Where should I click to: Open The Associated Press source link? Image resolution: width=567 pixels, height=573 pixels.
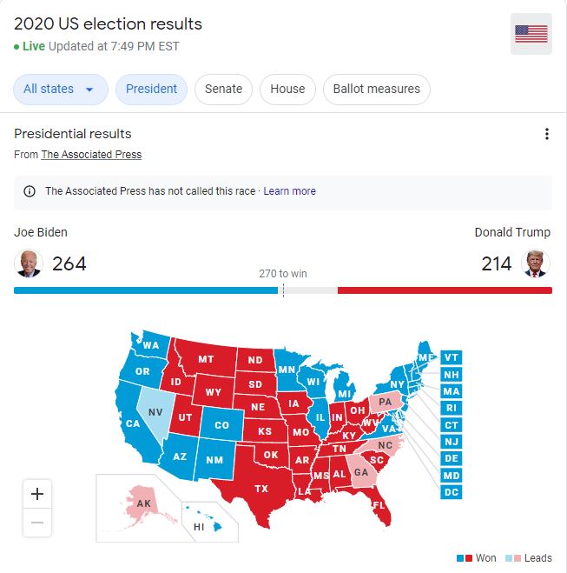point(91,155)
